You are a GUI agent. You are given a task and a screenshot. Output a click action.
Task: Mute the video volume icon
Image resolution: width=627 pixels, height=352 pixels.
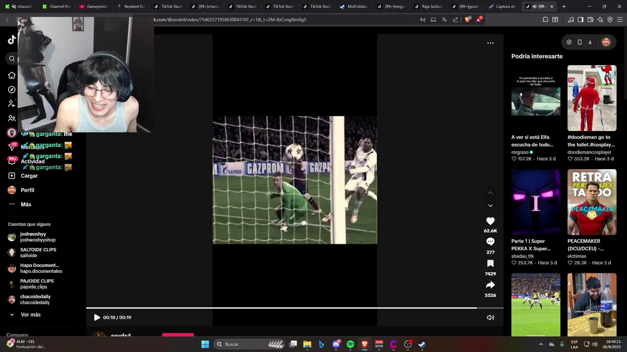tap(490, 317)
